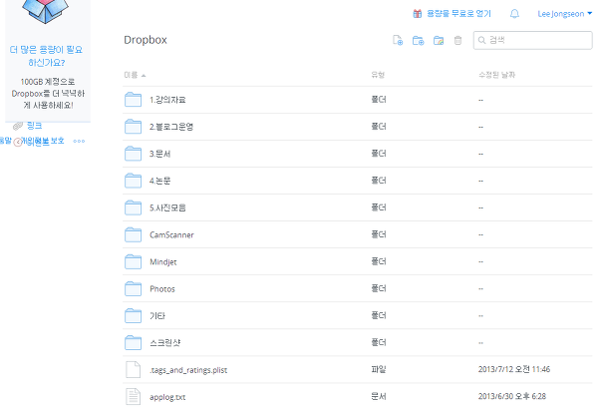Open folder name 기타
The height and width of the screenshot is (408, 603).
point(157,316)
